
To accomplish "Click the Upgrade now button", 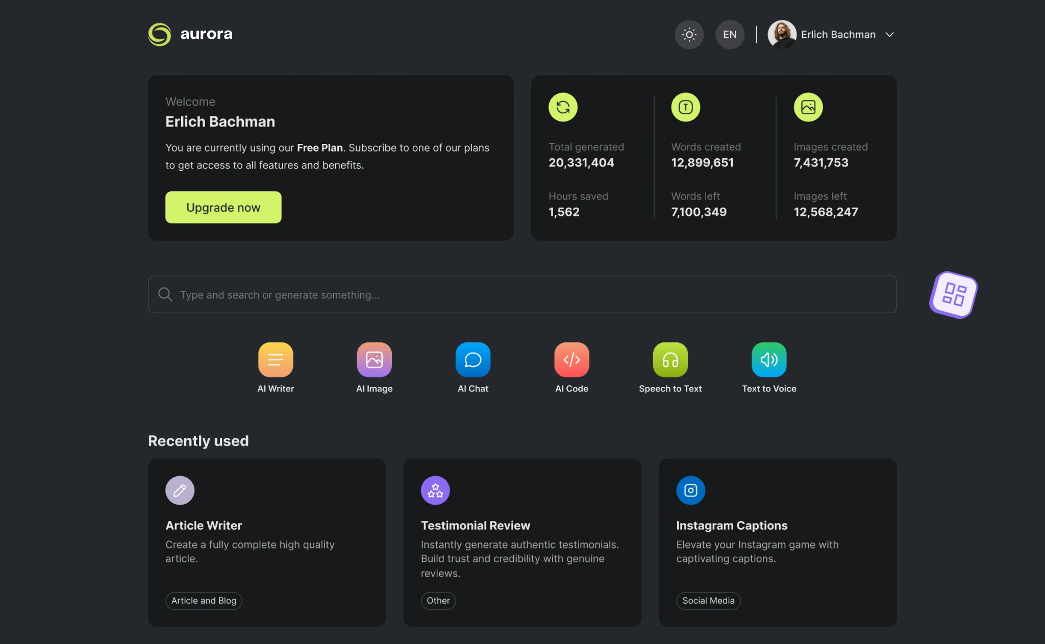I will tap(223, 207).
